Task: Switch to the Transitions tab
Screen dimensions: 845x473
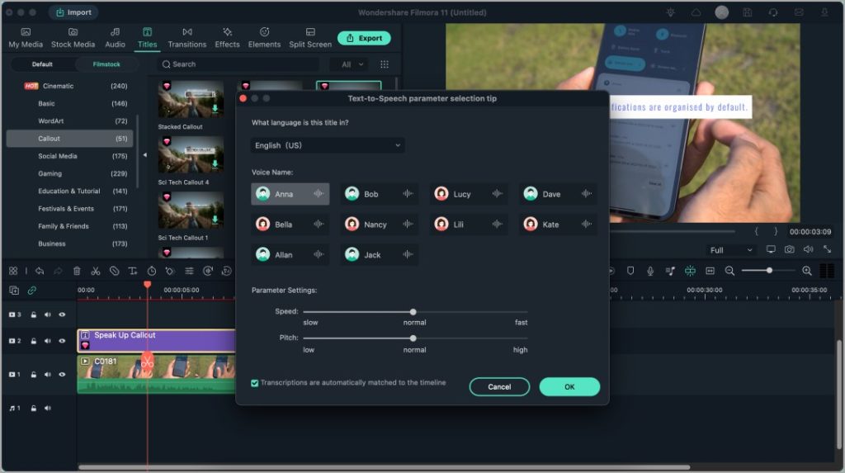Action: point(186,38)
